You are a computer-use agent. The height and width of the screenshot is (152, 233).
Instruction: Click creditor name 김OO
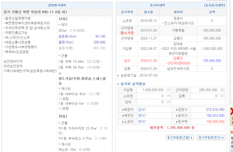pos(142,109)
